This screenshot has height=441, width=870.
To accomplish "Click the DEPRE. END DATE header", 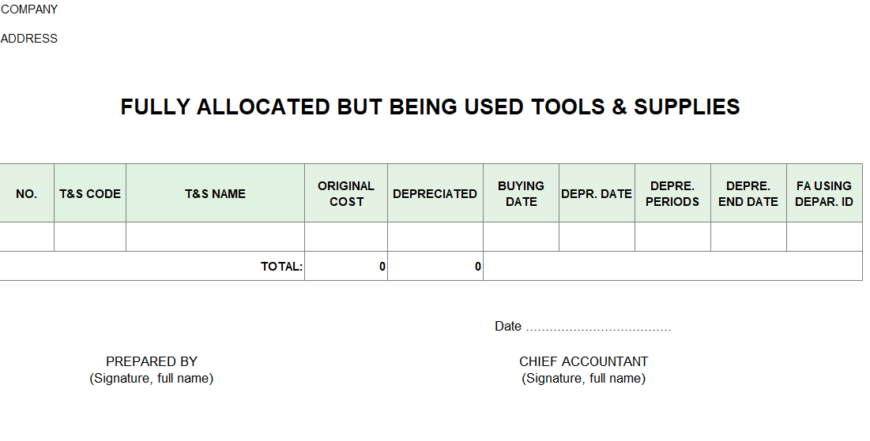I will point(748,193).
